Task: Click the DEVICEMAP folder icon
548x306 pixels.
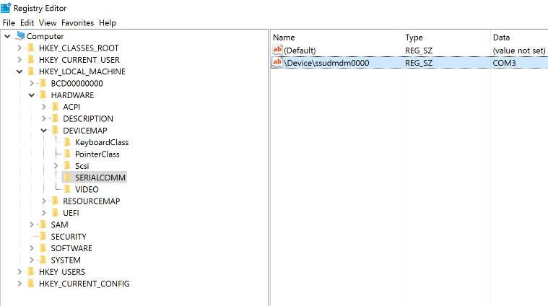Action: point(54,131)
